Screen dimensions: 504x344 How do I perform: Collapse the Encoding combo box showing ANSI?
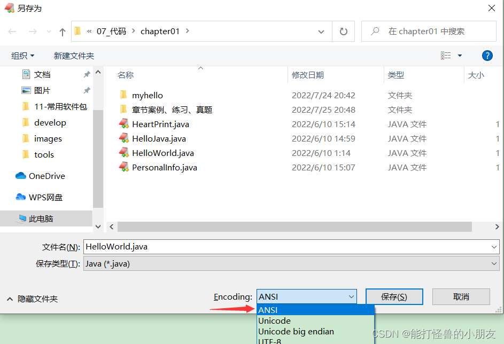pyautogui.click(x=307, y=297)
